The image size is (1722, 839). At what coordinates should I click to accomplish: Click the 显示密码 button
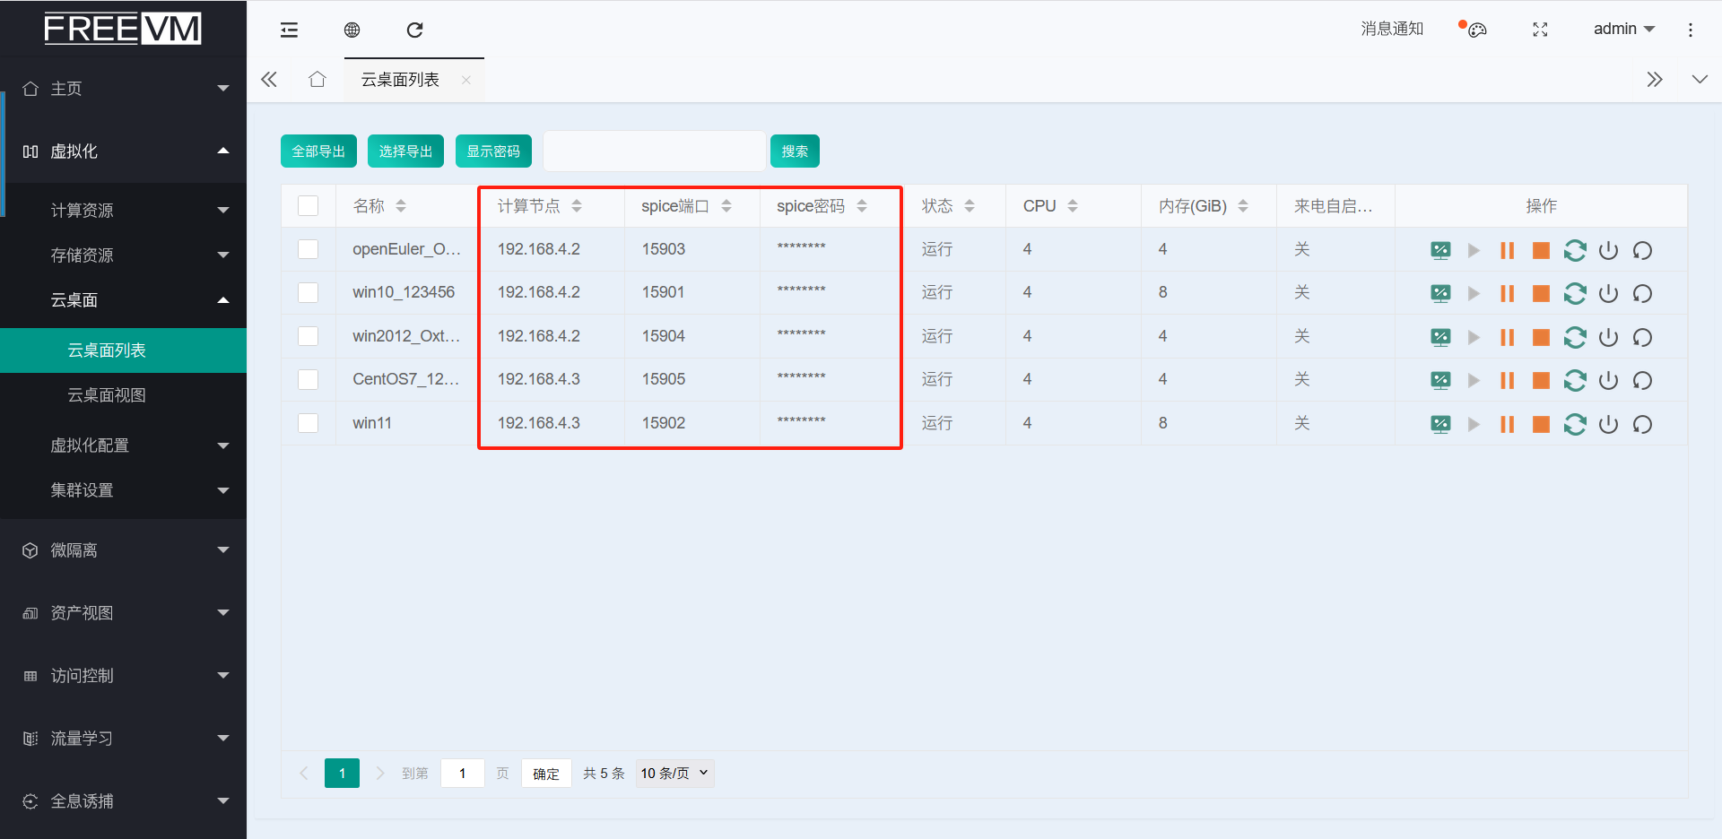click(x=493, y=151)
